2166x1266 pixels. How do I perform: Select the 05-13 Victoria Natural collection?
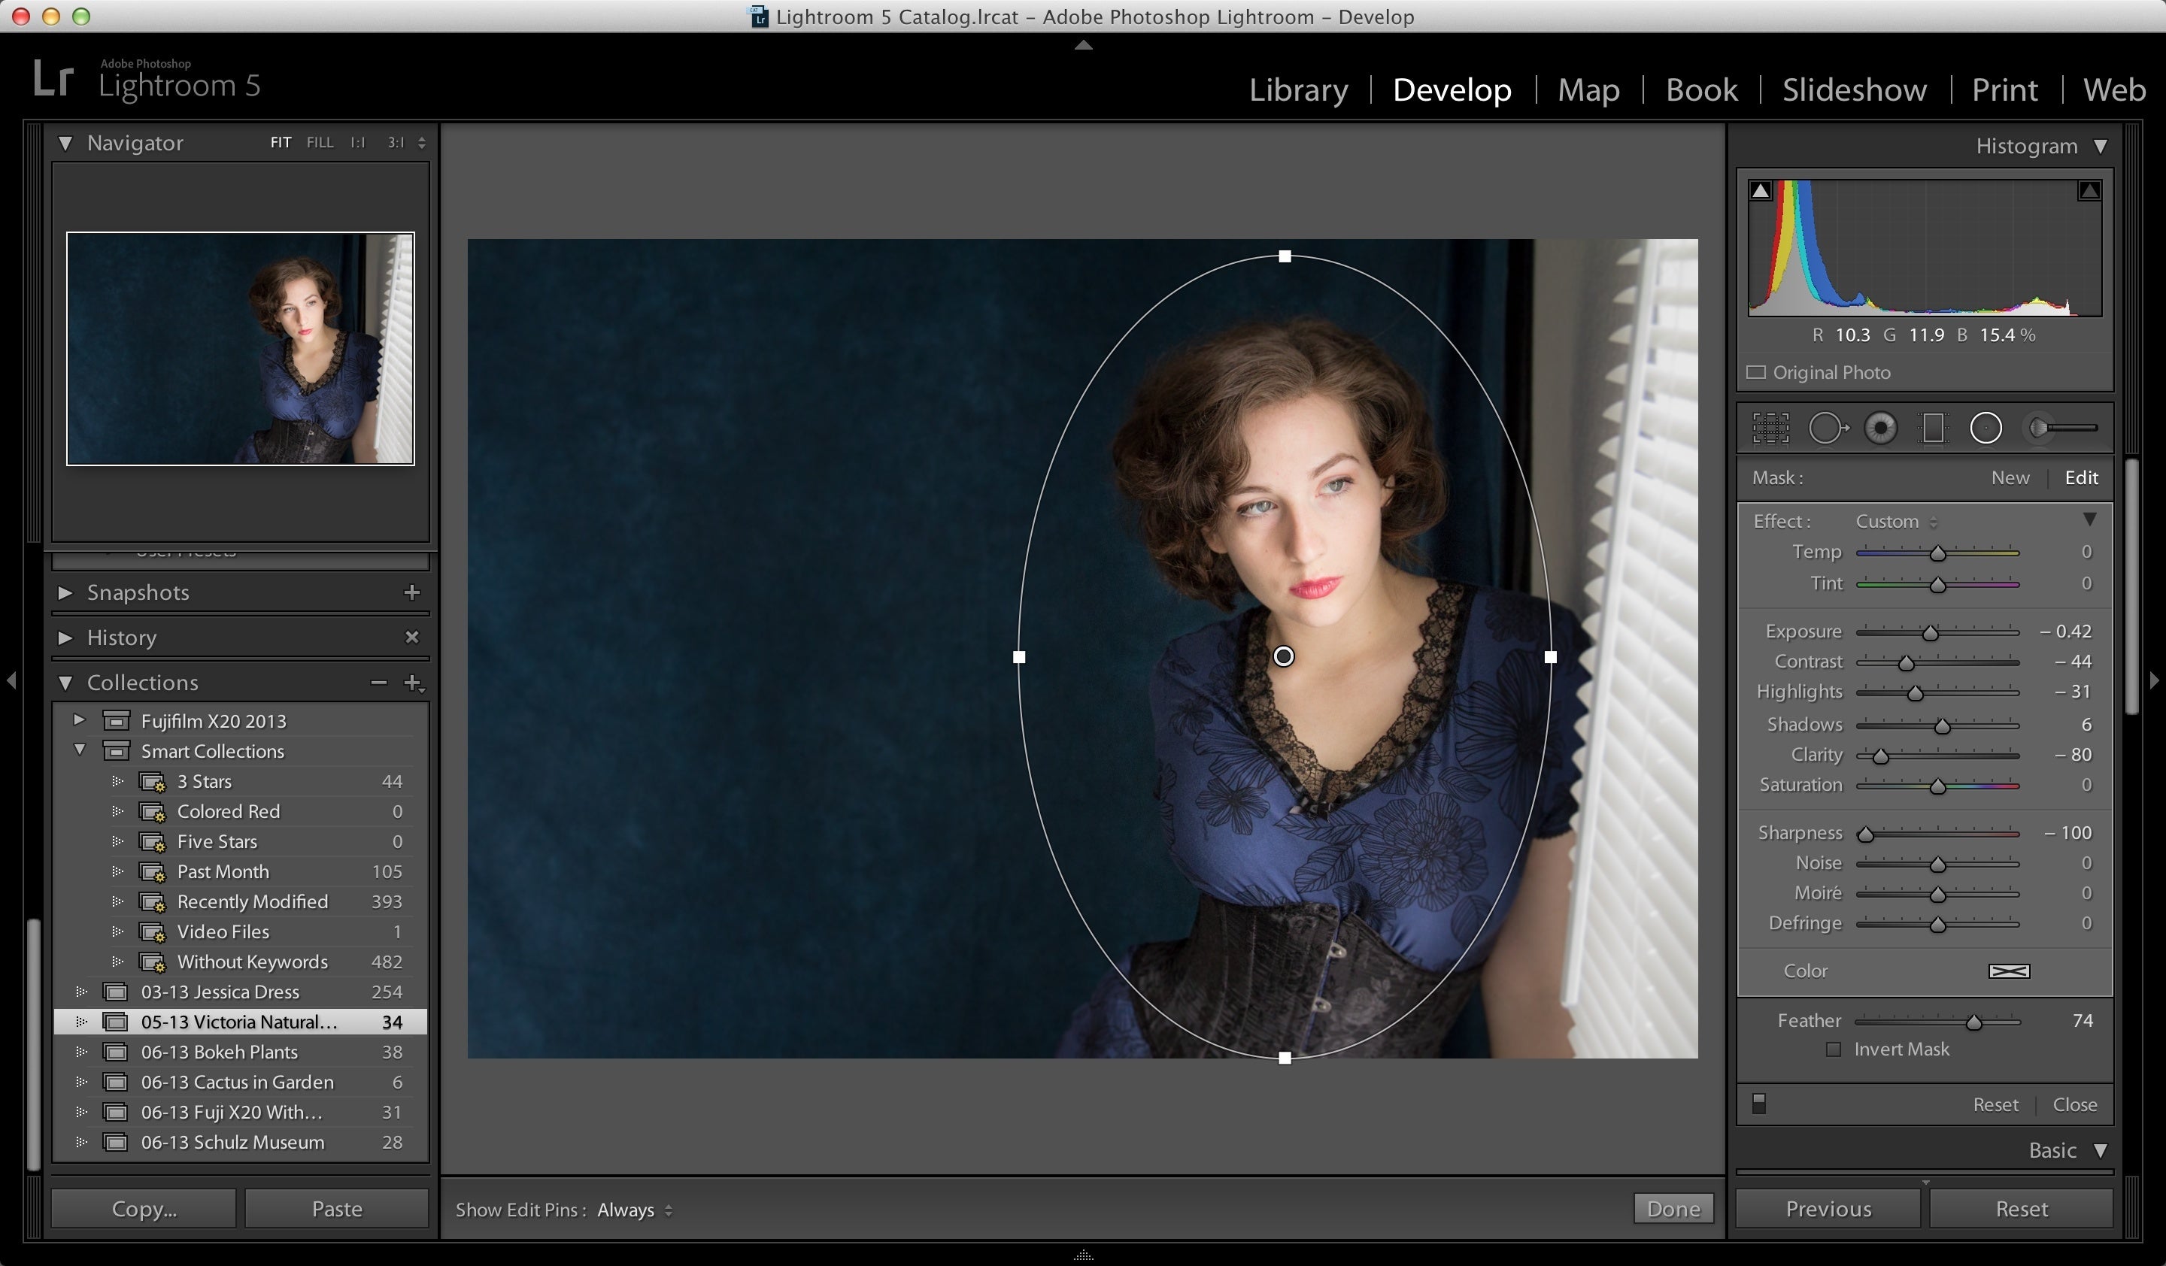(235, 1023)
